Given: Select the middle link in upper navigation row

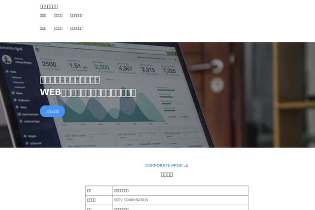Looking at the screenshot, I should coord(58,15).
